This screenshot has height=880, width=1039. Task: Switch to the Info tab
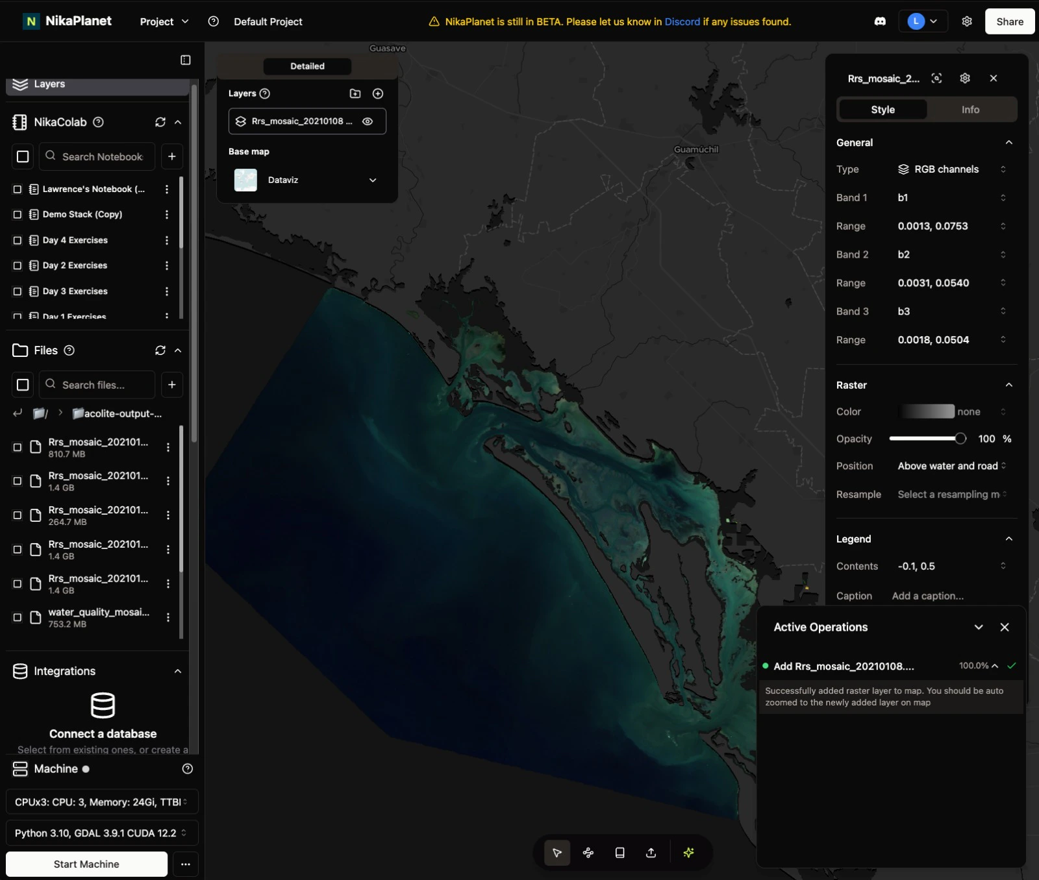[970, 110]
